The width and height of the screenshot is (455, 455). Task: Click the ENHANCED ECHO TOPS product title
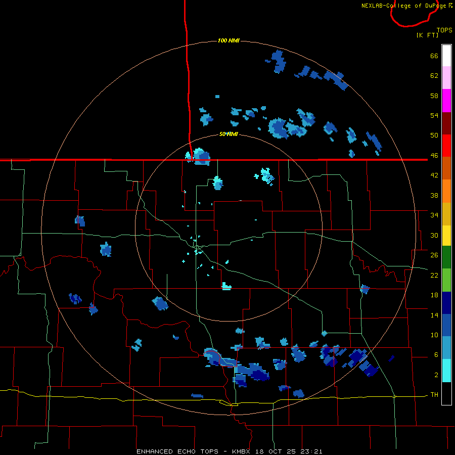coord(177,451)
